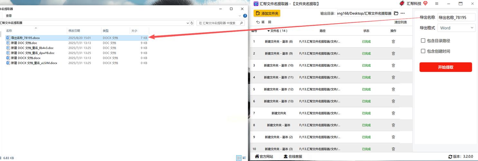Click the refresh icon beside version number

pos(450,157)
